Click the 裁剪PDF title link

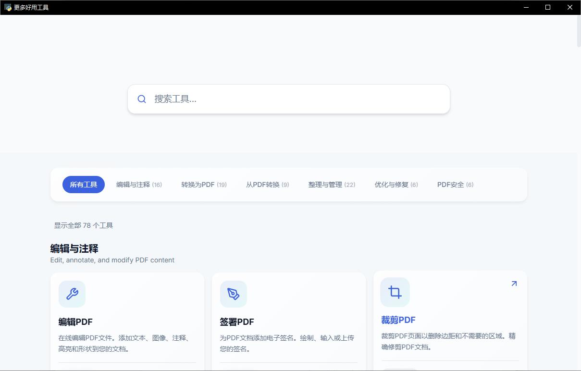click(398, 320)
